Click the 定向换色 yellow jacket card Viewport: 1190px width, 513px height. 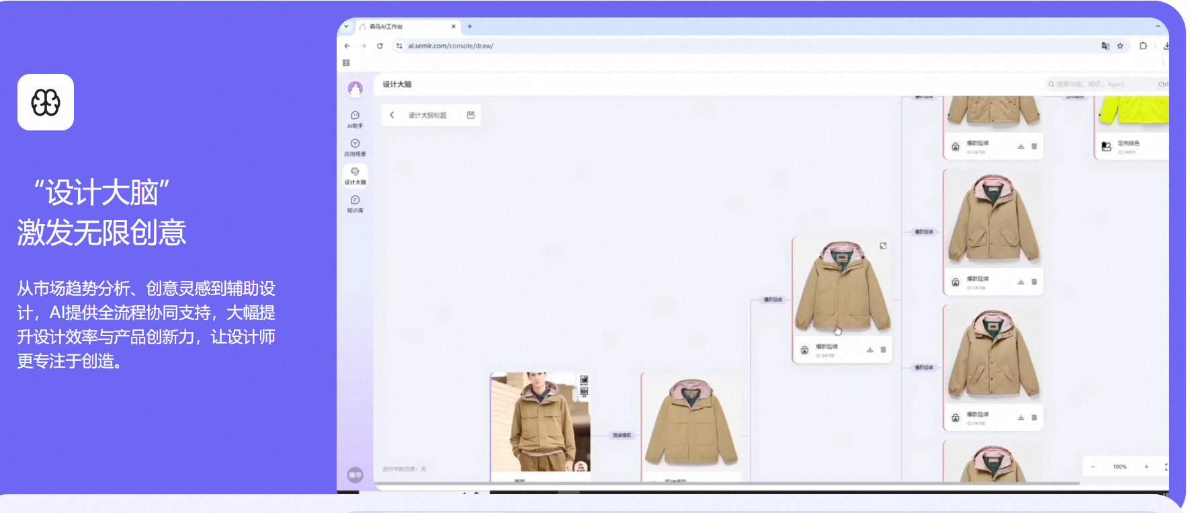pyautogui.click(x=1132, y=126)
